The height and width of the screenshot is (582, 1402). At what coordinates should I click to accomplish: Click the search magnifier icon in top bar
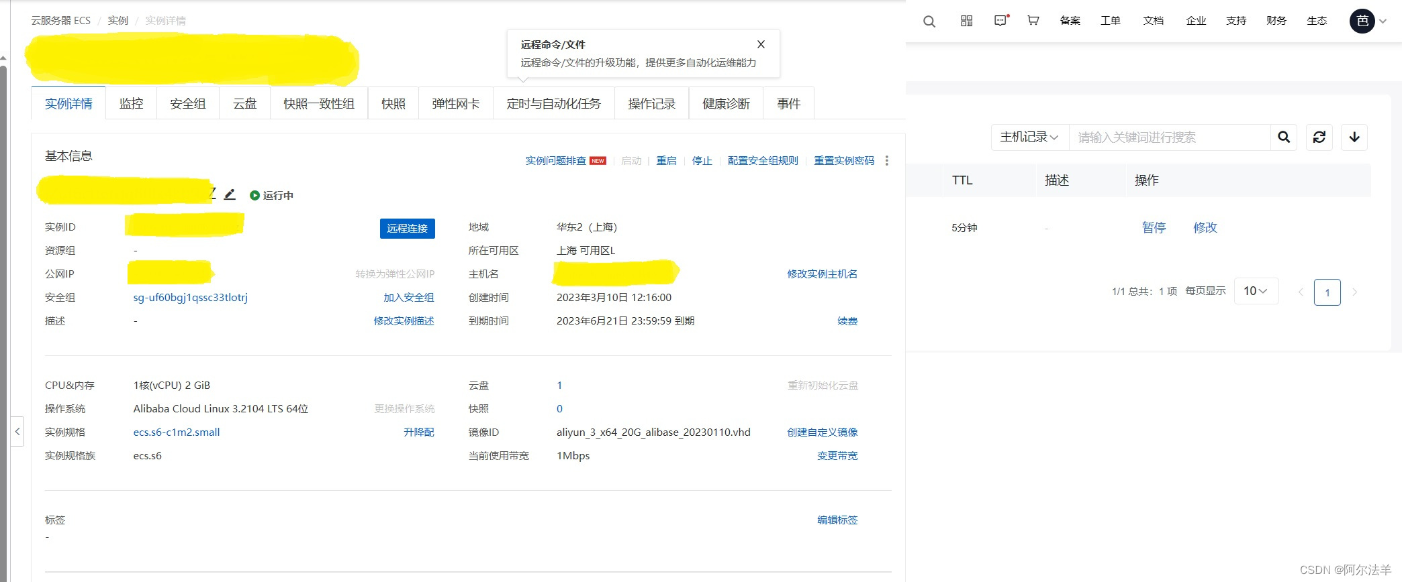click(929, 21)
